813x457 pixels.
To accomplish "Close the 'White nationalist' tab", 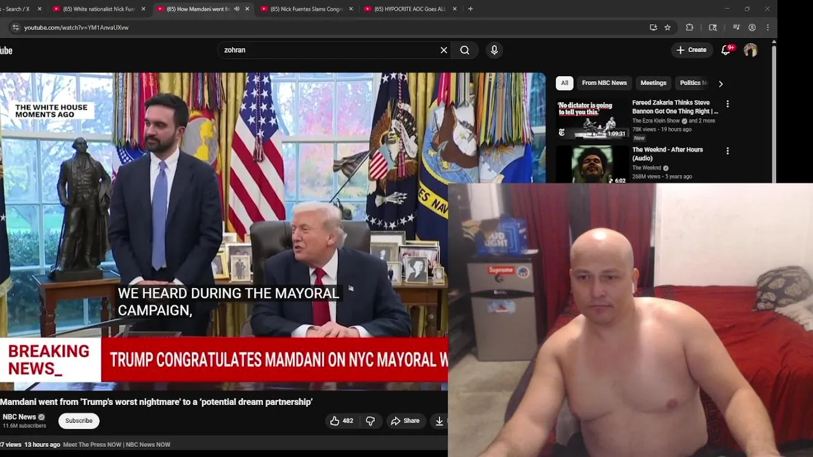I will tap(143, 9).
